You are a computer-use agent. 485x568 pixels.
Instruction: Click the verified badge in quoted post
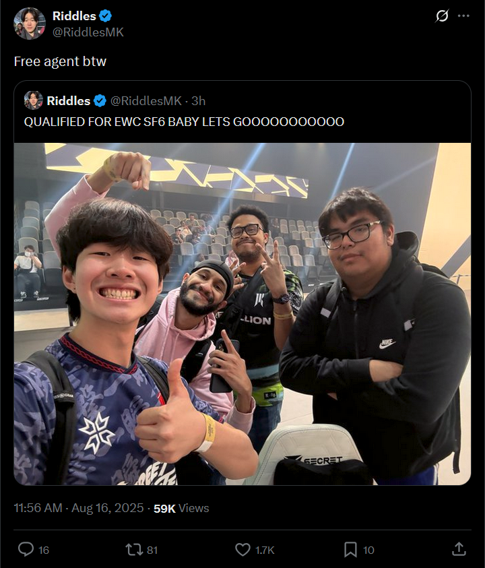click(100, 100)
